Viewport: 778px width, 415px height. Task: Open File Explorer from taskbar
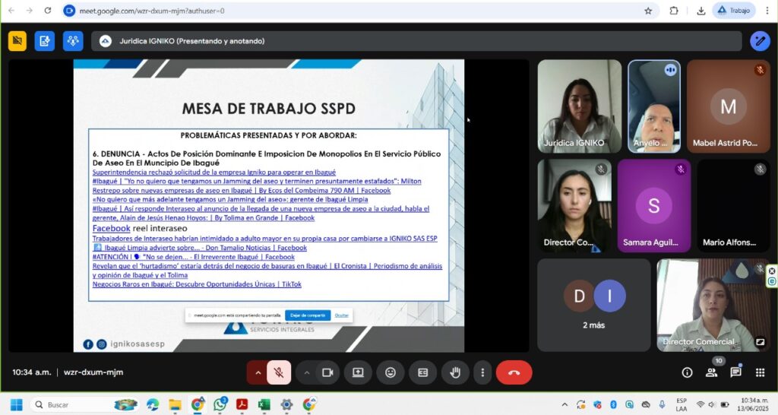175,405
